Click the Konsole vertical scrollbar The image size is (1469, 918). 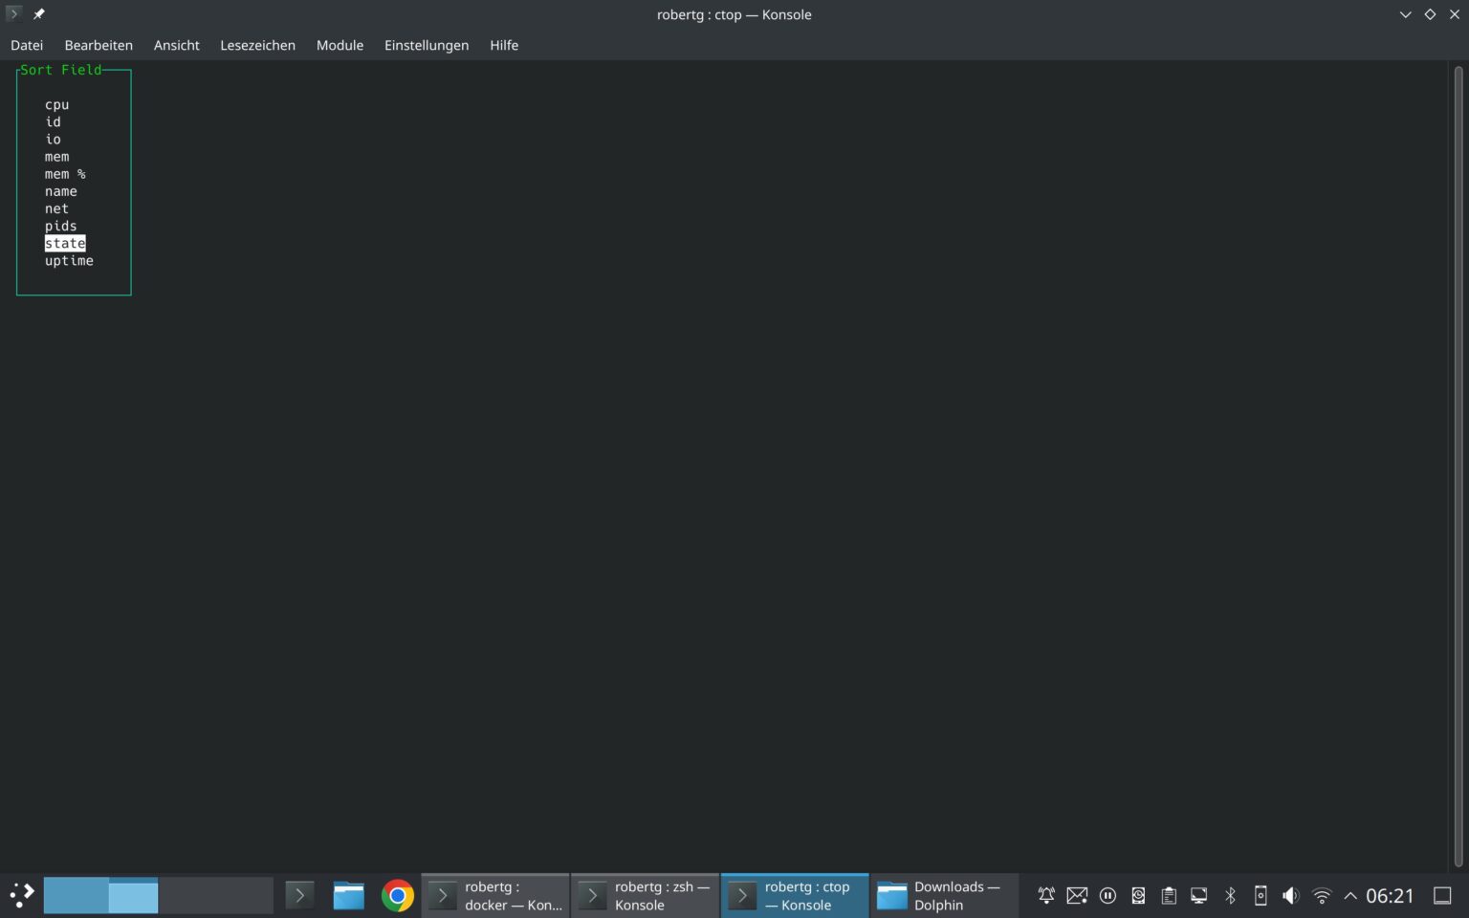coord(1458,466)
